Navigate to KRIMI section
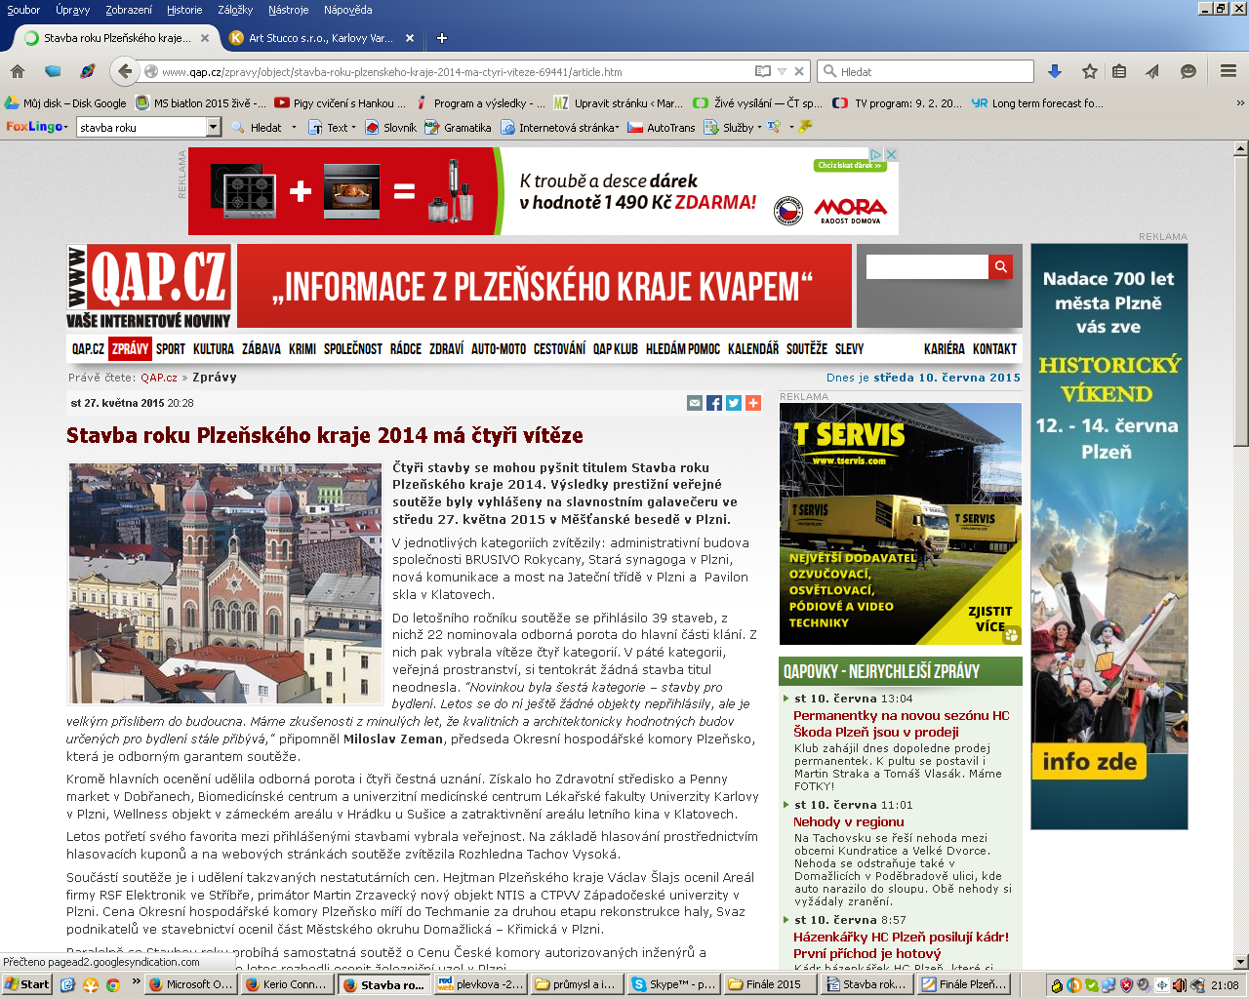 tap(302, 348)
